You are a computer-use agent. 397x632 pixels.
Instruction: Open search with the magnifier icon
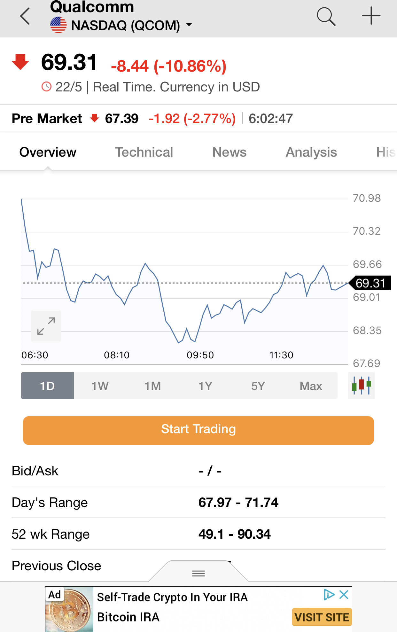(x=326, y=16)
